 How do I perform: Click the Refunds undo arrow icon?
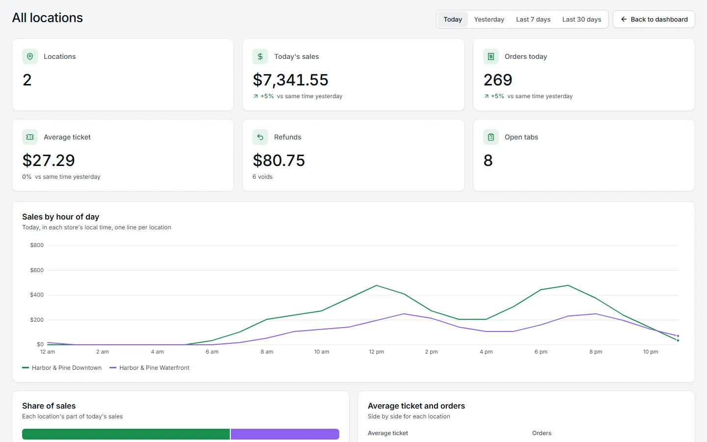[260, 137]
